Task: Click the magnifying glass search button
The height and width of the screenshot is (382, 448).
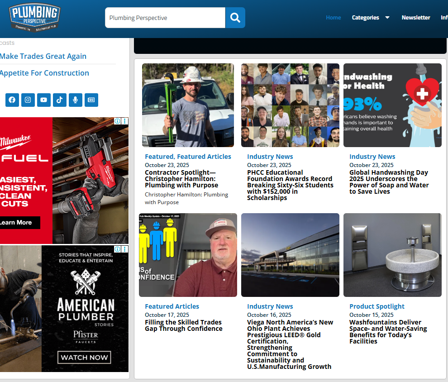Action: coord(235,18)
